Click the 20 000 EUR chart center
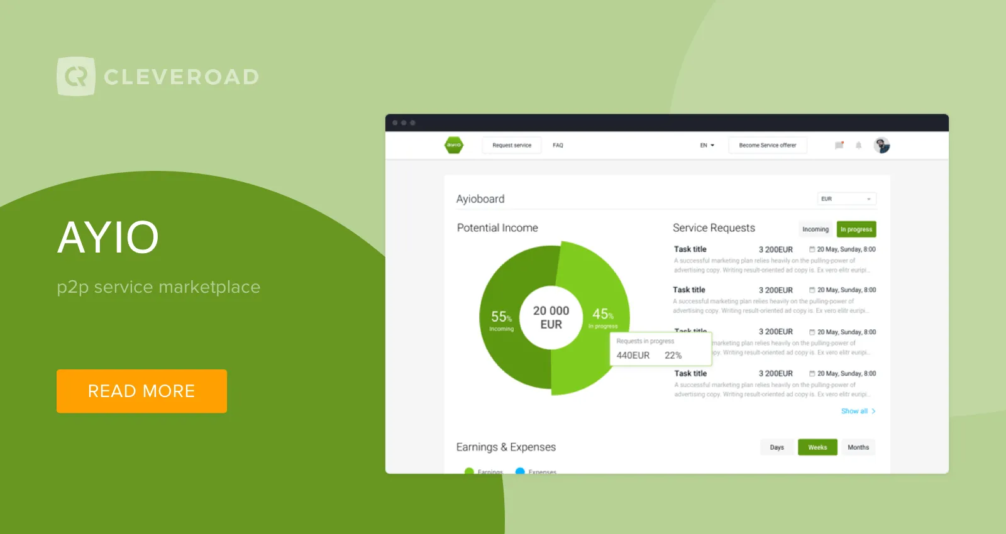 click(x=551, y=317)
